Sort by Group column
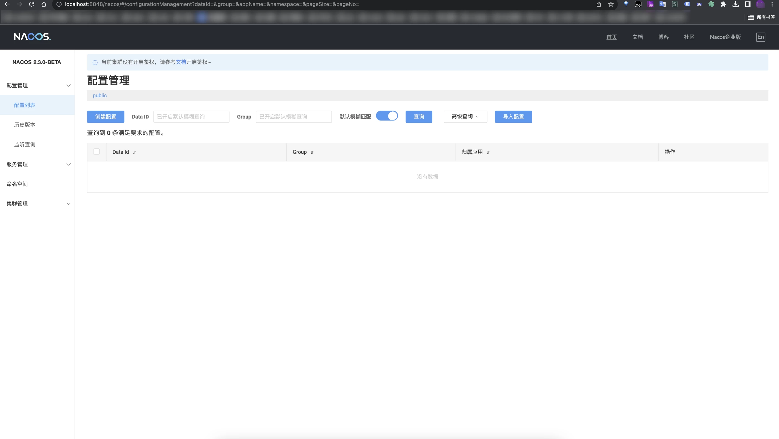This screenshot has width=779, height=439. (x=312, y=152)
